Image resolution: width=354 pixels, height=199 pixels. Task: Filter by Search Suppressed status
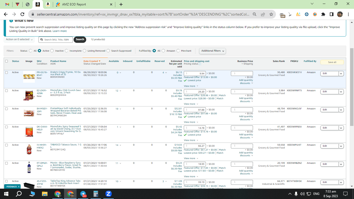point(108,51)
